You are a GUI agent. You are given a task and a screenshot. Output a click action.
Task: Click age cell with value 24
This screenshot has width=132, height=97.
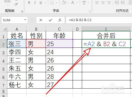tap(59, 52)
